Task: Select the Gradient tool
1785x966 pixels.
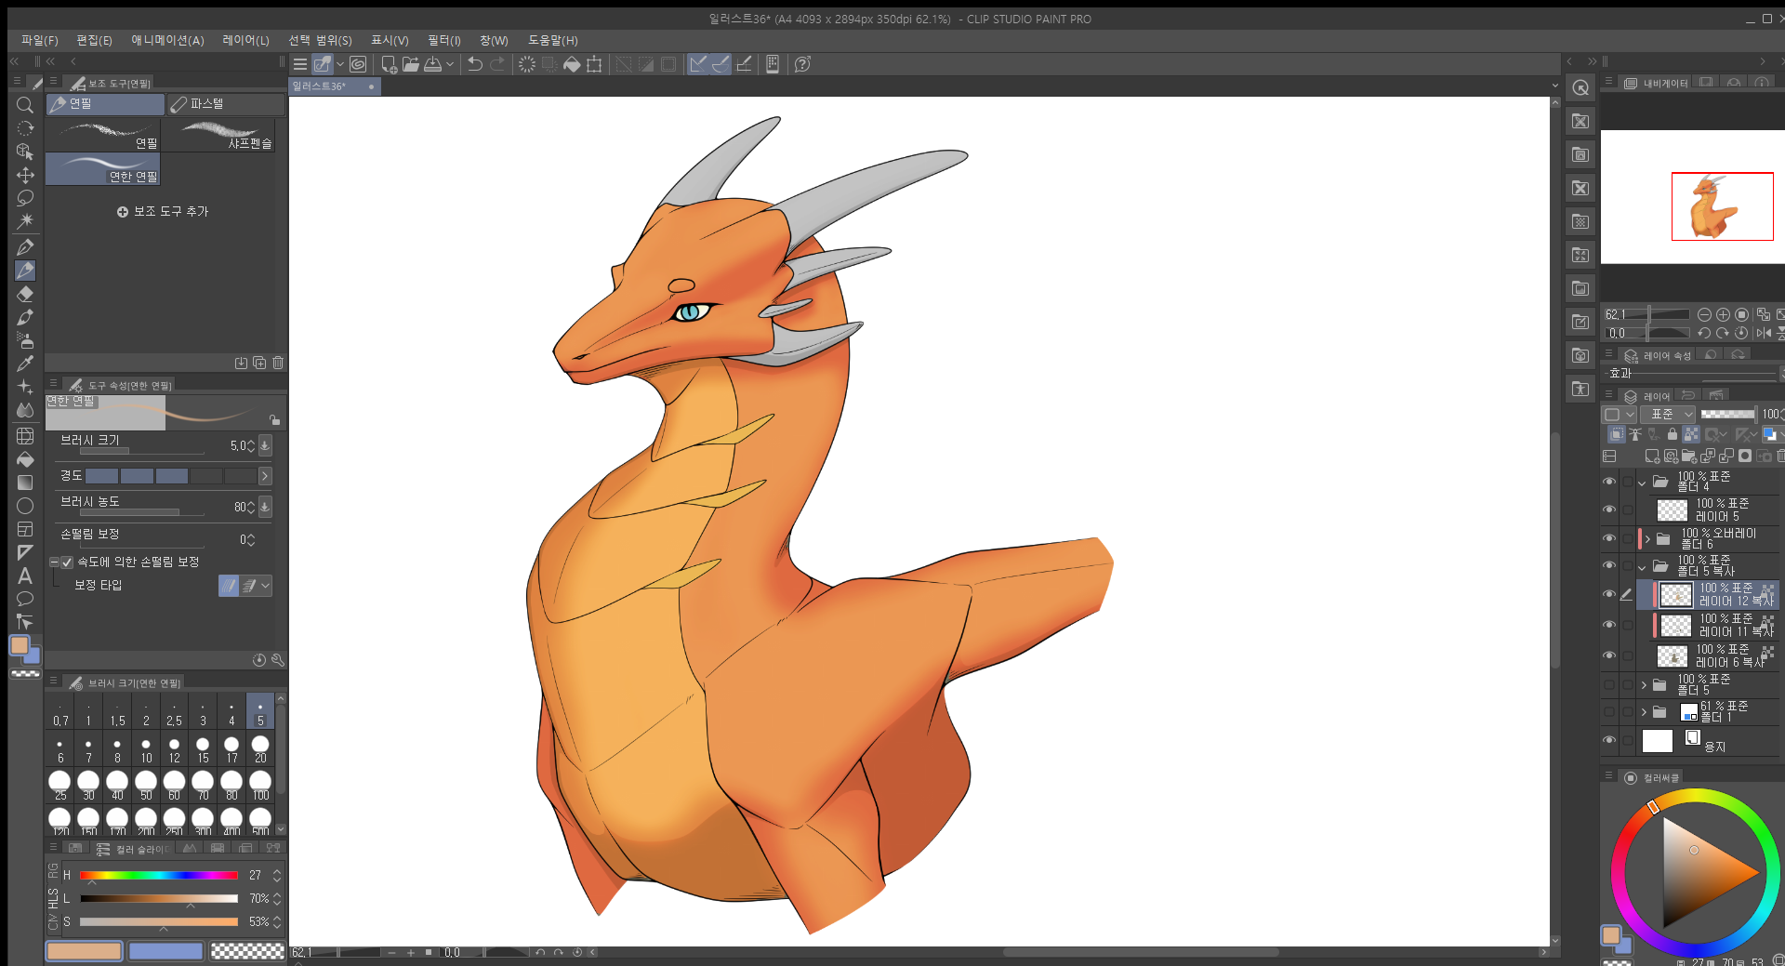Action: pos(25,483)
